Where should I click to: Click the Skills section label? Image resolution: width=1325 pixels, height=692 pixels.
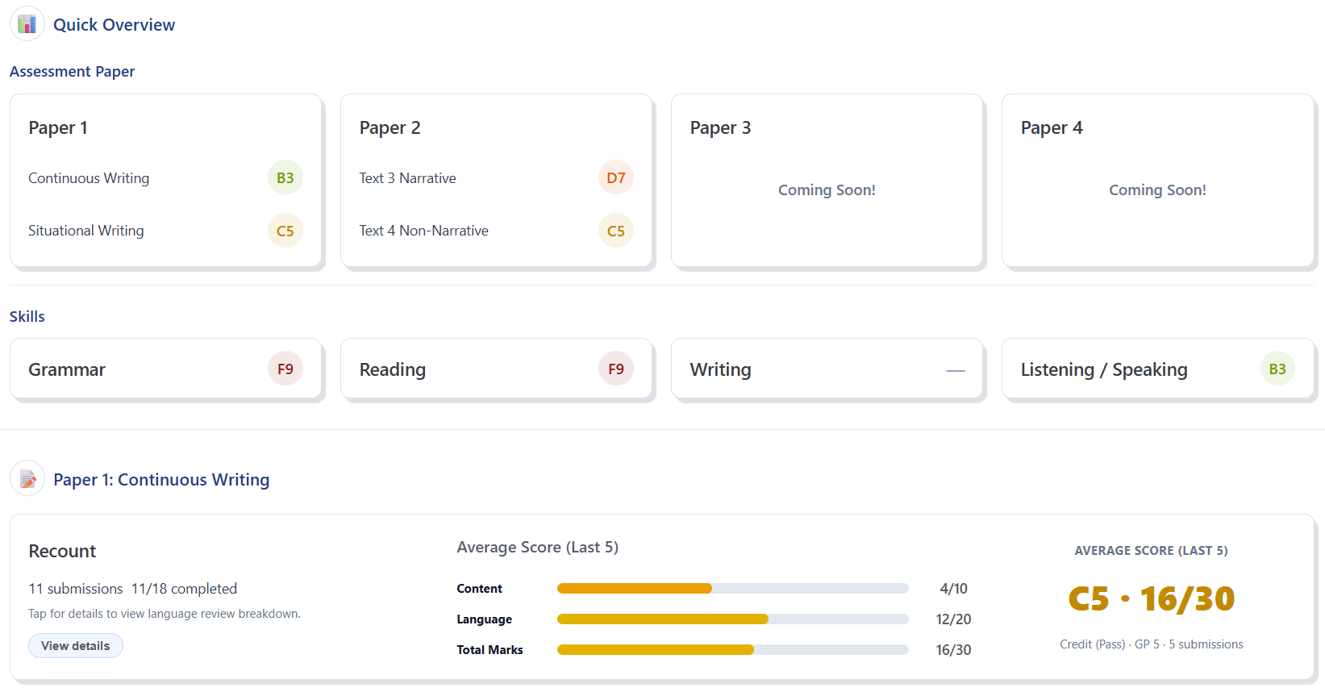(27, 317)
